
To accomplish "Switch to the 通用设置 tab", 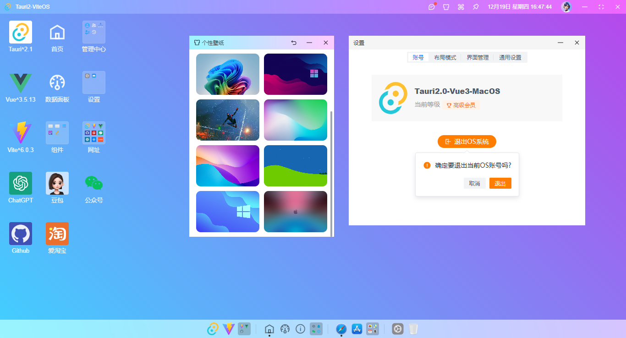I will (510, 58).
